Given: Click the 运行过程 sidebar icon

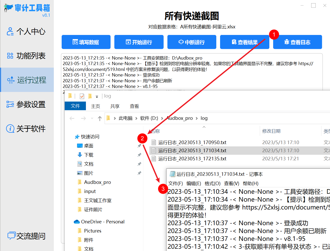Looking at the screenshot, I should 10,80.
